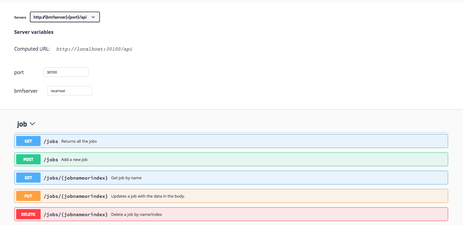Collapse the job section using its chevron
This screenshot has width=463, height=225.
click(x=32, y=124)
